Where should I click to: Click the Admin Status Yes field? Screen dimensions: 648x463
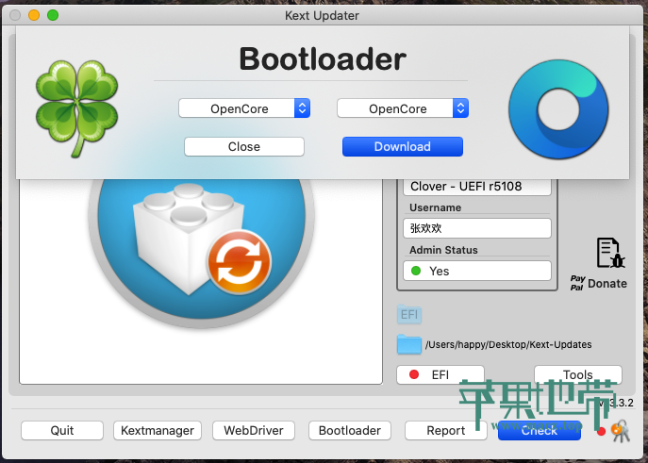pyautogui.click(x=477, y=271)
